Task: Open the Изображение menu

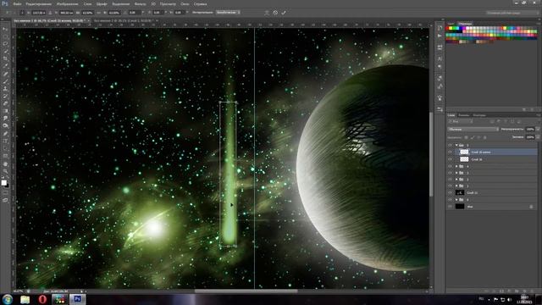Action: point(67,3)
